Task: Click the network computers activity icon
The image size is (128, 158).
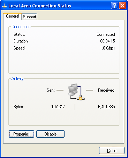Action: (x=76, y=92)
